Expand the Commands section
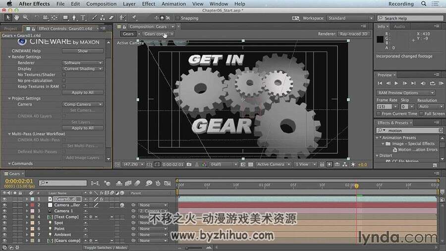Image resolution: width=446 pixels, height=251 pixels. (9, 164)
